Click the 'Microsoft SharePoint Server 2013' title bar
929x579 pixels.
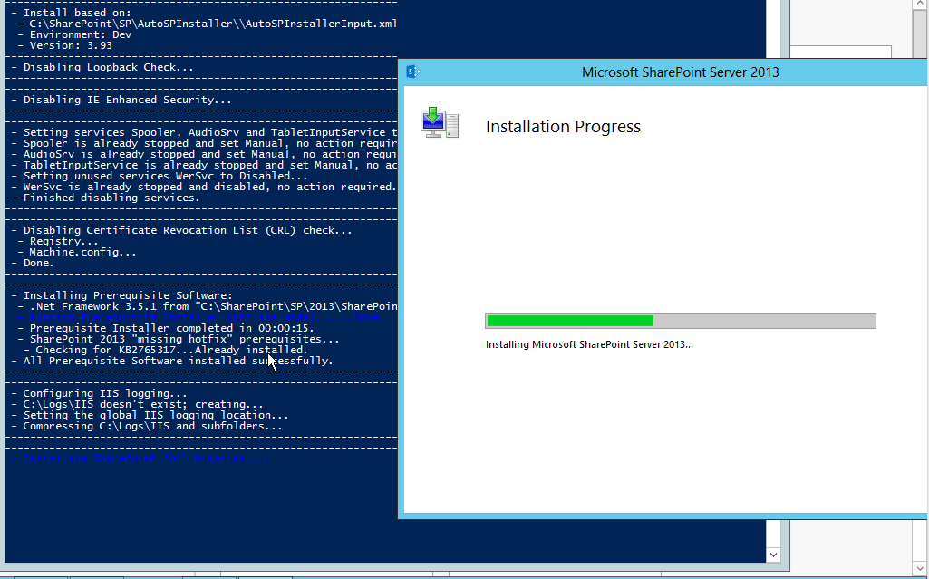click(x=680, y=72)
